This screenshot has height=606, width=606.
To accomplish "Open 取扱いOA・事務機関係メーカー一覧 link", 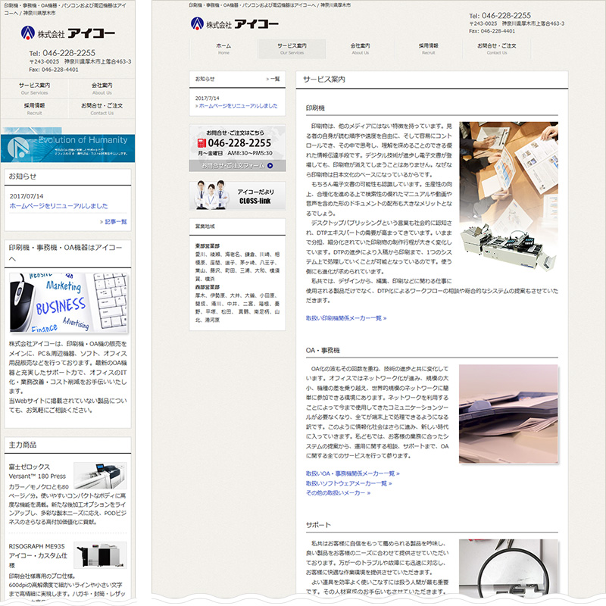I will pyautogui.click(x=352, y=473).
